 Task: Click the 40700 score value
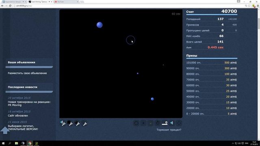click(229, 11)
